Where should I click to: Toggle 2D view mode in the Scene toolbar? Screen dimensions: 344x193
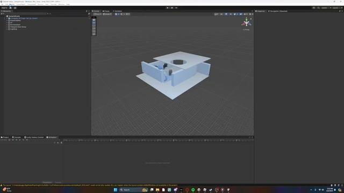click(x=221, y=14)
